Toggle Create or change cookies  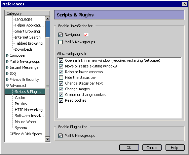[61, 95]
